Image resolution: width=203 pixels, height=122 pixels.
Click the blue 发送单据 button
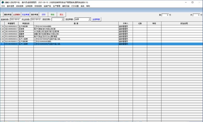[x=25, y=14]
